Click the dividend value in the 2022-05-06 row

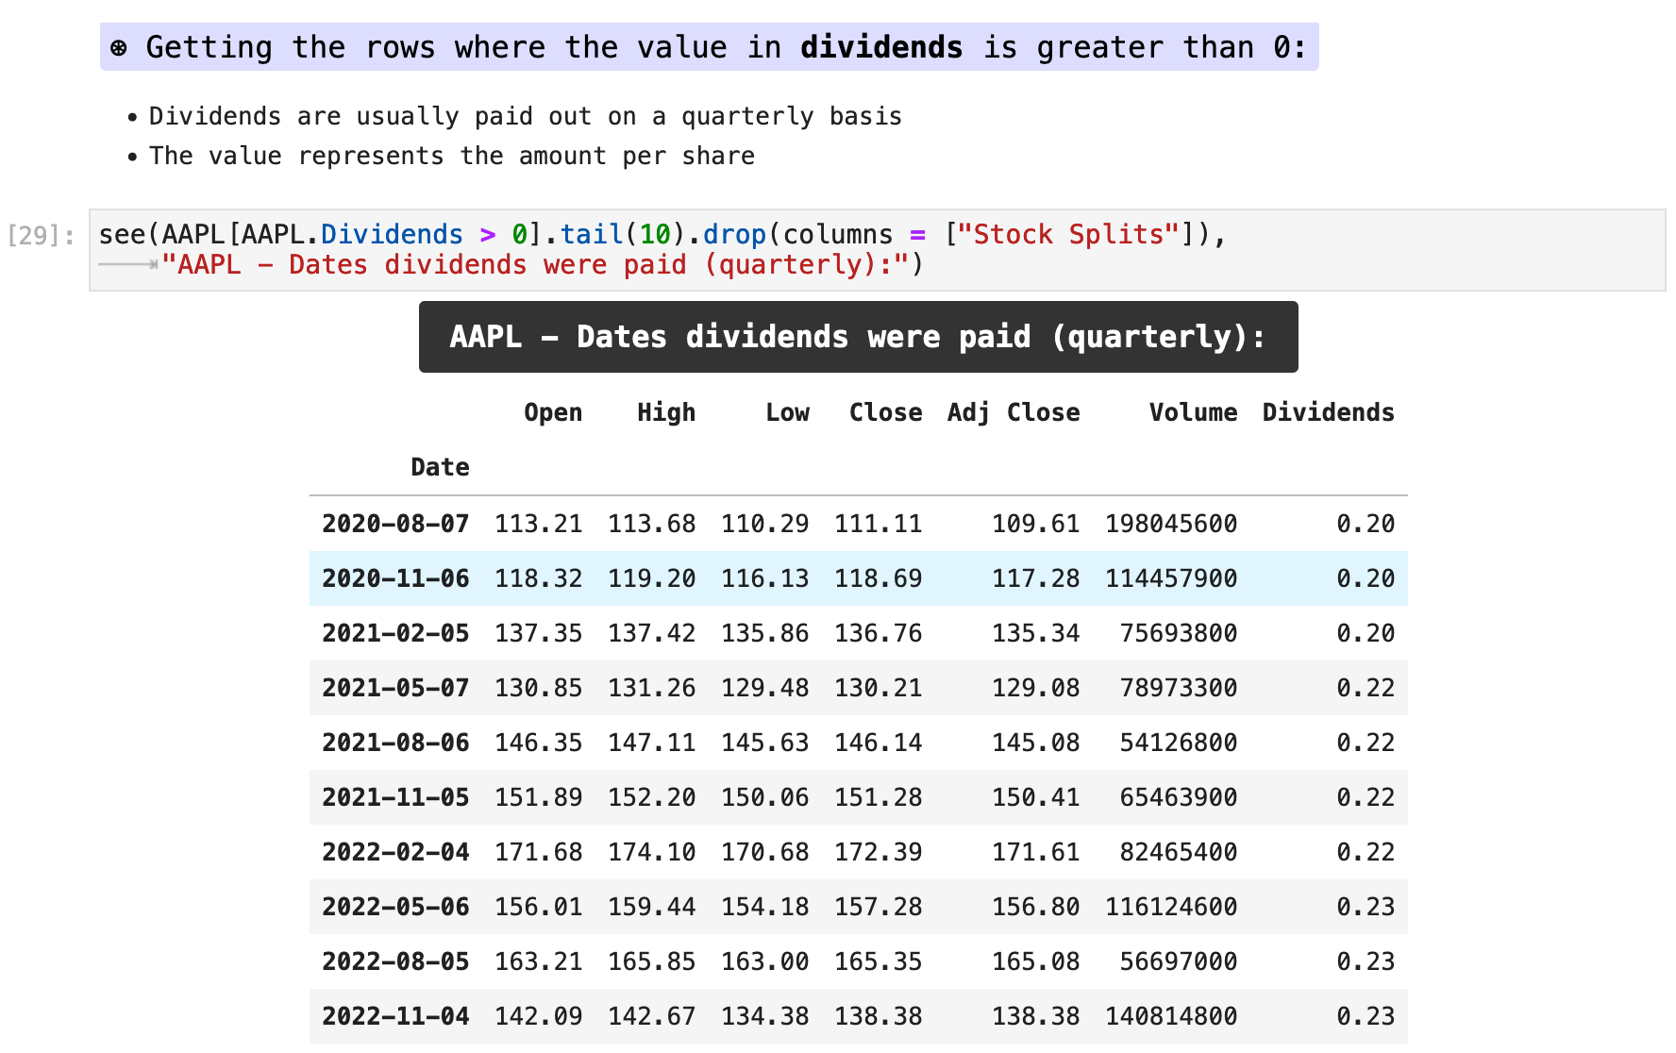click(x=1366, y=907)
